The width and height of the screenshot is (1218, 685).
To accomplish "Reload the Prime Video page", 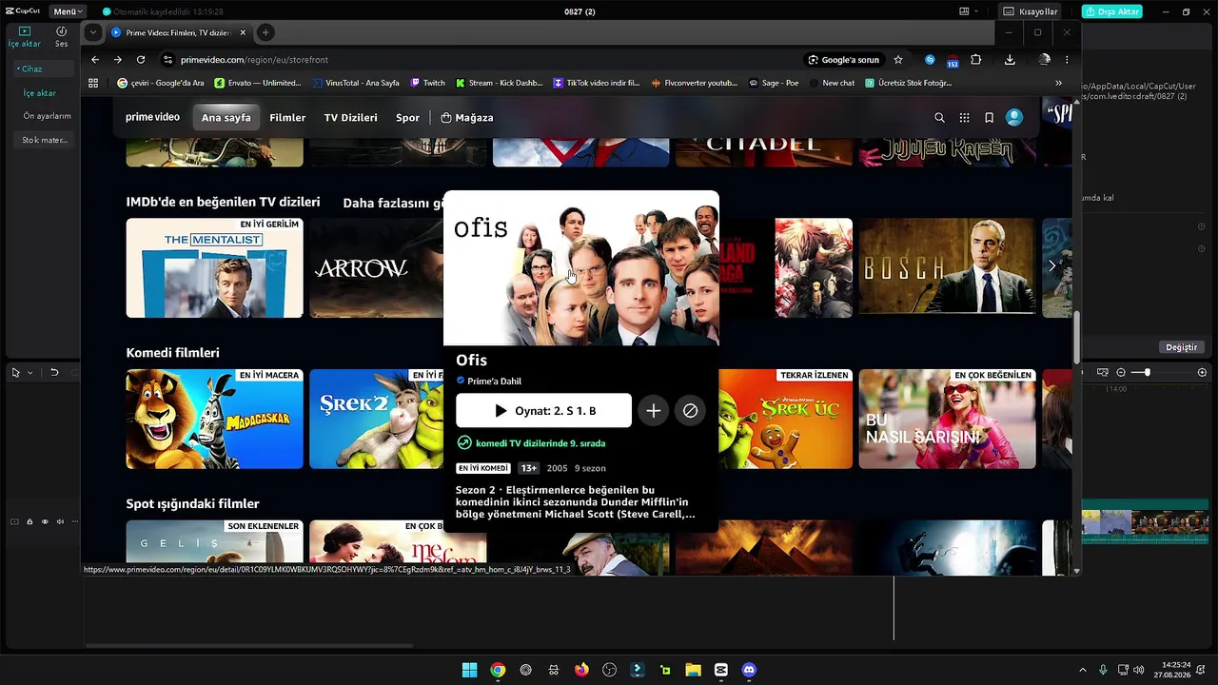I will point(141,59).
